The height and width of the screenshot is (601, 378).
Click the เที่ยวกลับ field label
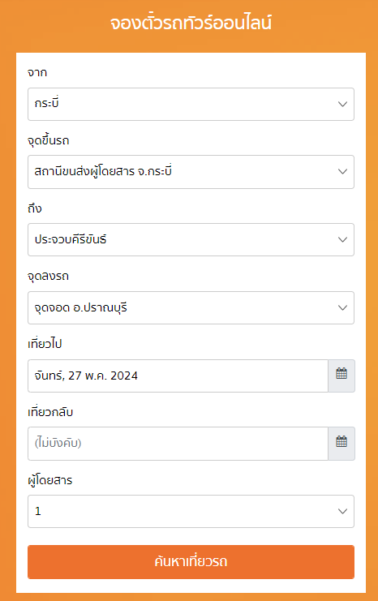(50, 412)
